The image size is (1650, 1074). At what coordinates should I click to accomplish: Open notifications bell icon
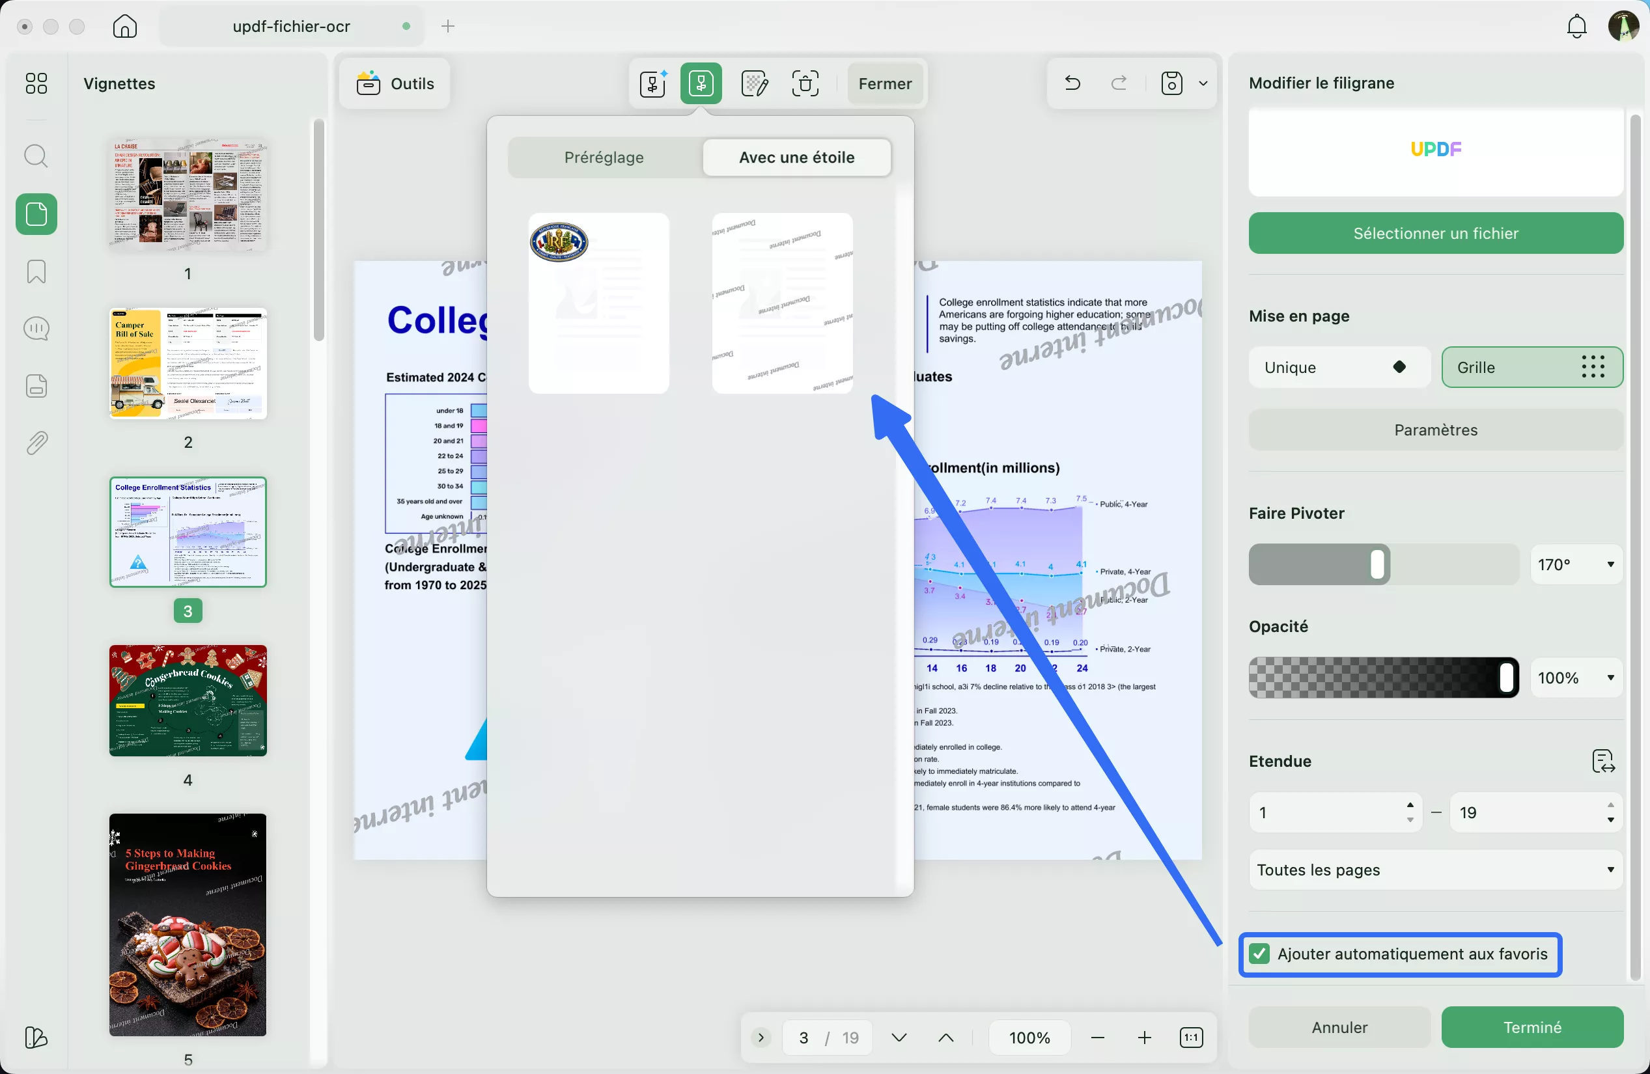point(1576,26)
